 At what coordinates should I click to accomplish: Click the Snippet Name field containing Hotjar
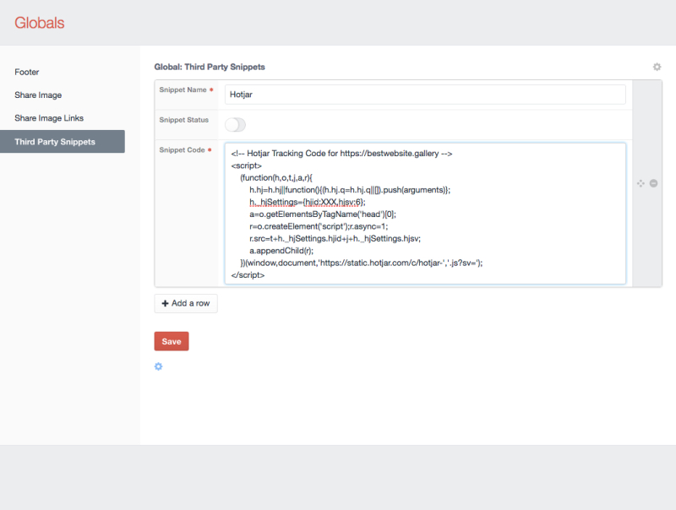point(422,94)
